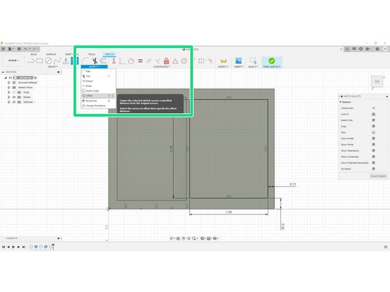Open the Inspect dropdown menu

pos(223,67)
